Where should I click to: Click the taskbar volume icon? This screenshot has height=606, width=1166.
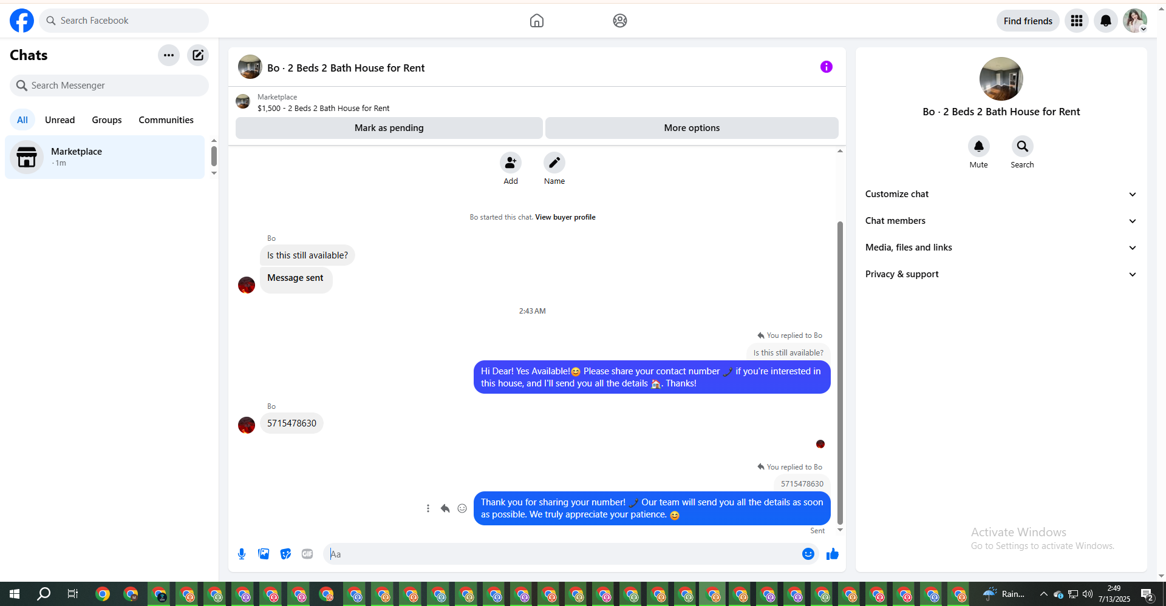pyautogui.click(x=1088, y=594)
